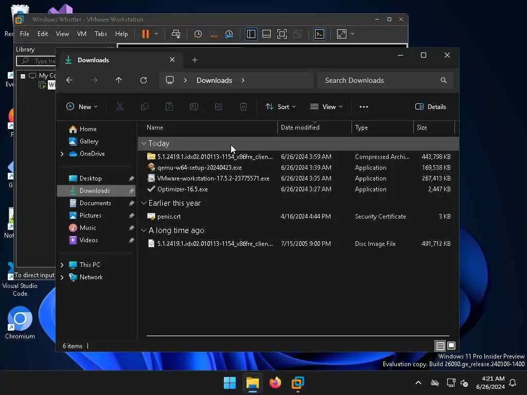Viewport: 527px width, 395px height.
Task: Click the Cut scissors icon in Explorer toolbar
Action: click(x=119, y=107)
